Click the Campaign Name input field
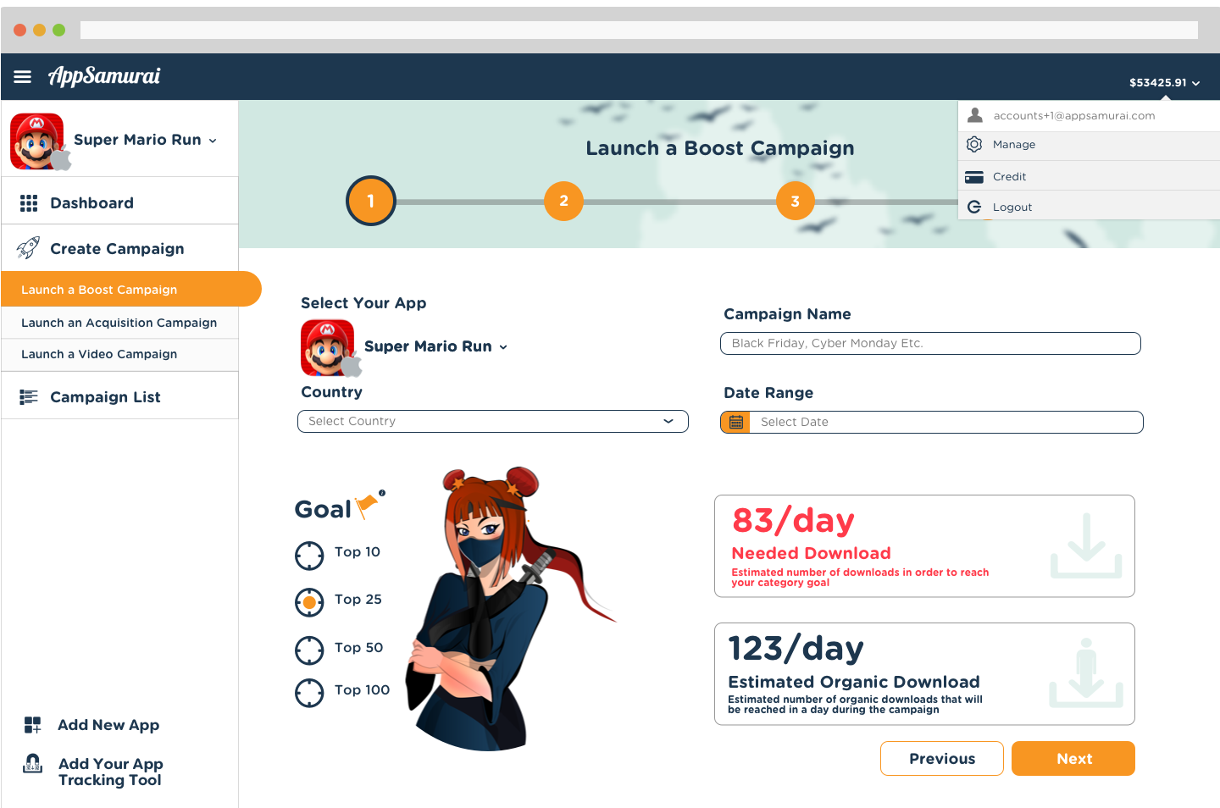 [930, 343]
